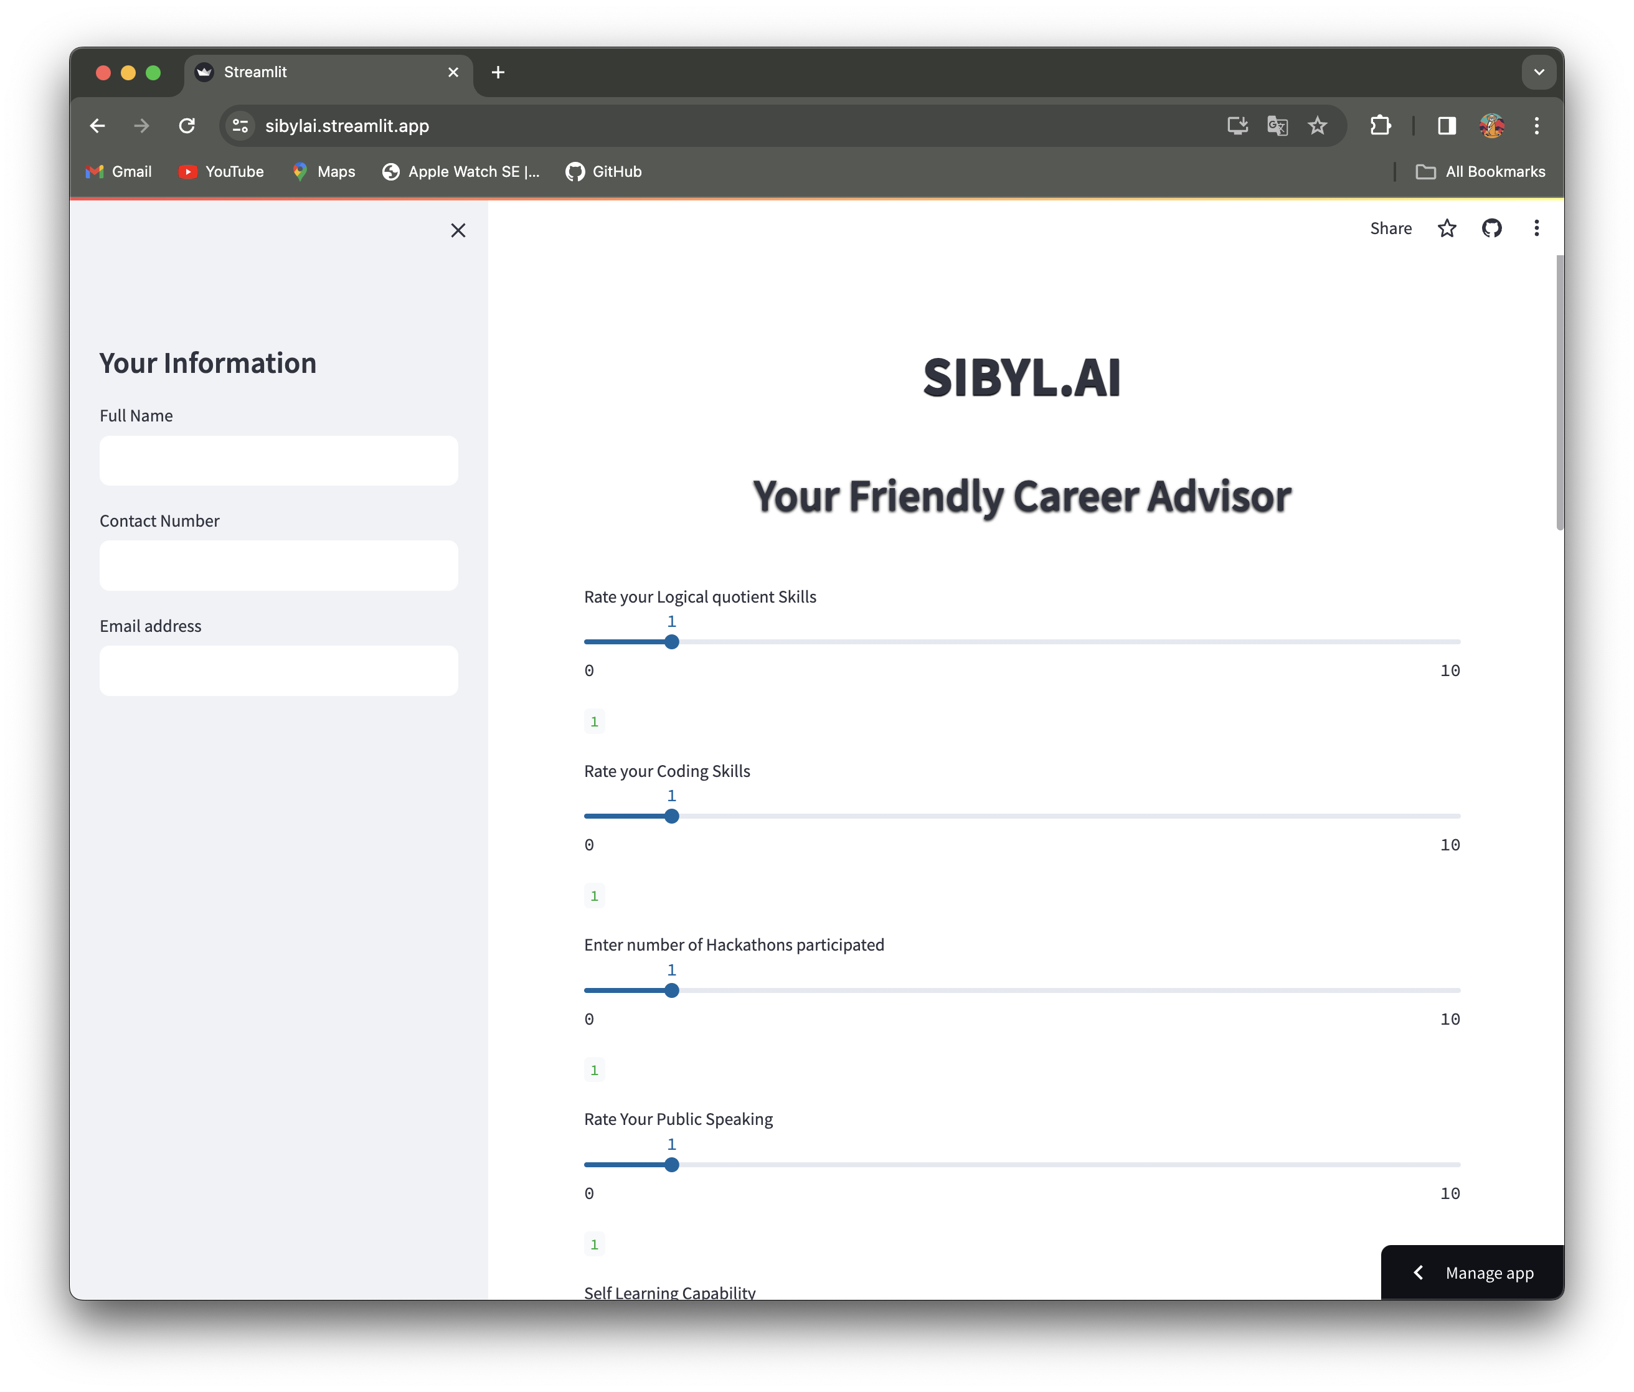Star this Streamlit app as favorite
The height and width of the screenshot is (1392, 1634).
[1447, 228]
